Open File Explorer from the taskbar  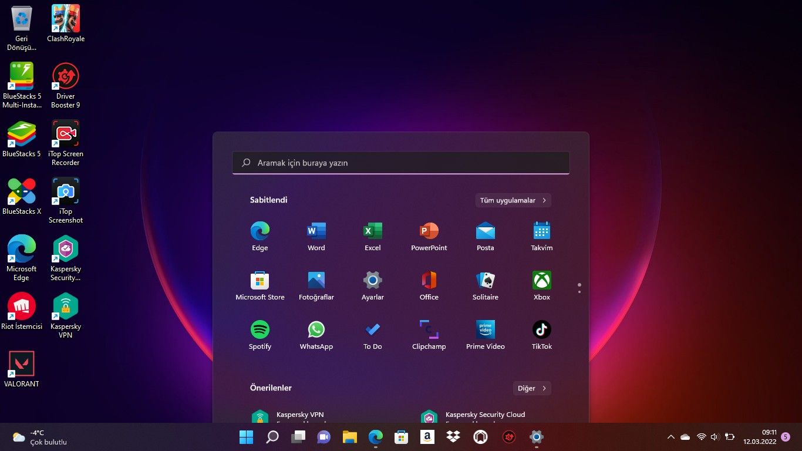pyautogui.click(x=350, y=437)
